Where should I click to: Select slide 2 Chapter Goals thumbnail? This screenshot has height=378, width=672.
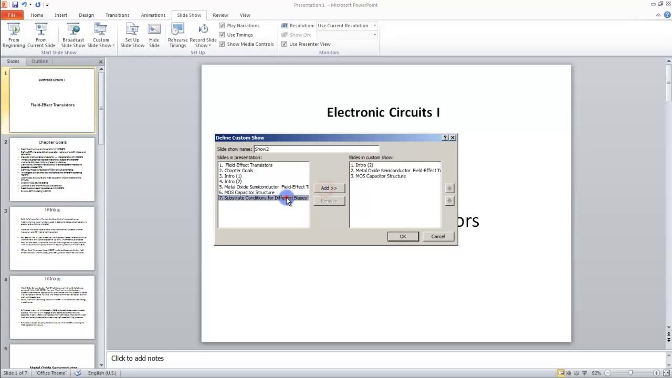click(52, 169)
